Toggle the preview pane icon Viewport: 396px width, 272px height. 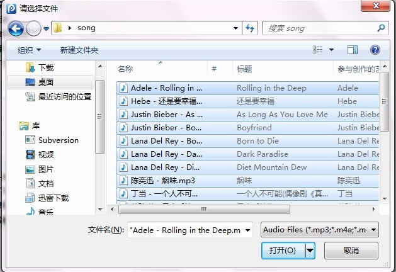pos(353,50)
